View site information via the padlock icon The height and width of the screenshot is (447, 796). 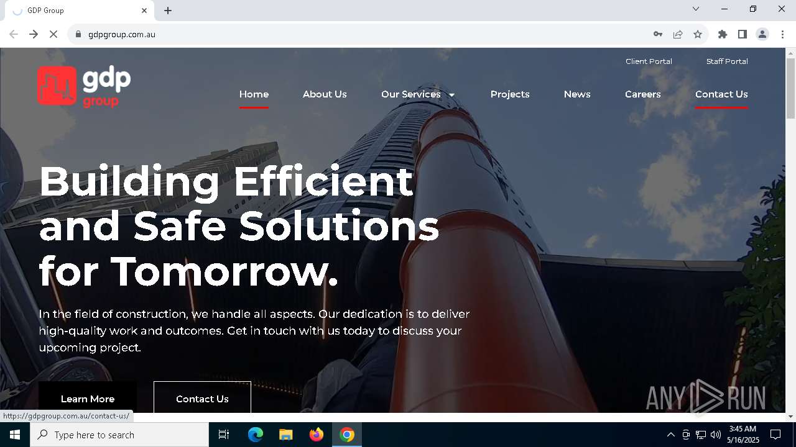point(78,34)
